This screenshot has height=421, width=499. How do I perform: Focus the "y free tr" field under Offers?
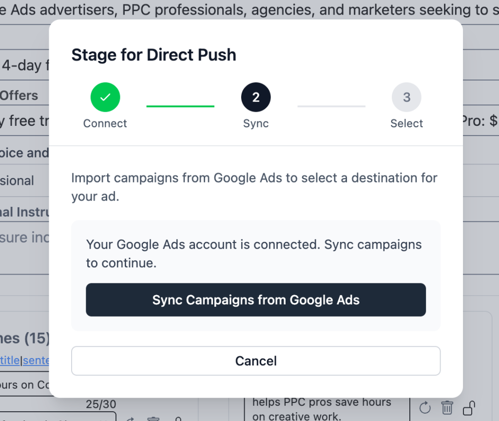(24, 121)
